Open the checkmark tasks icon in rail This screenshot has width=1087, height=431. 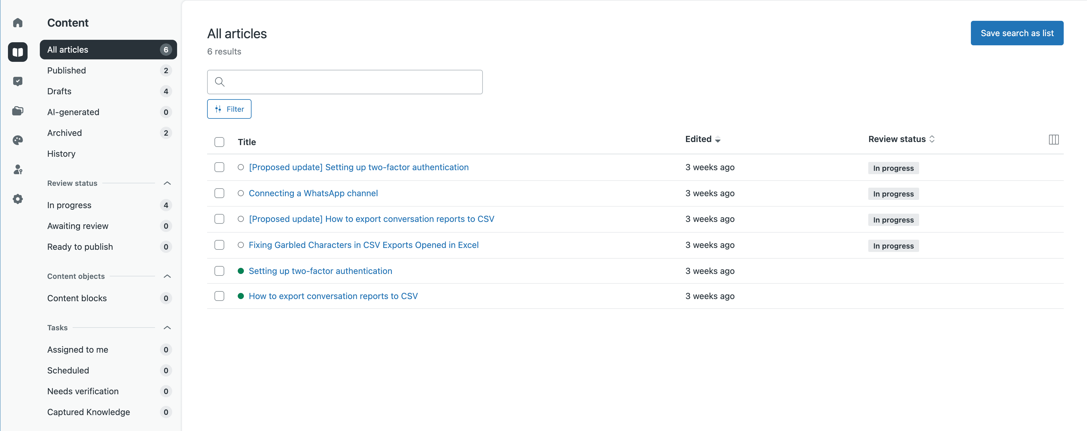pyautogui.click(x=18, y=81)
